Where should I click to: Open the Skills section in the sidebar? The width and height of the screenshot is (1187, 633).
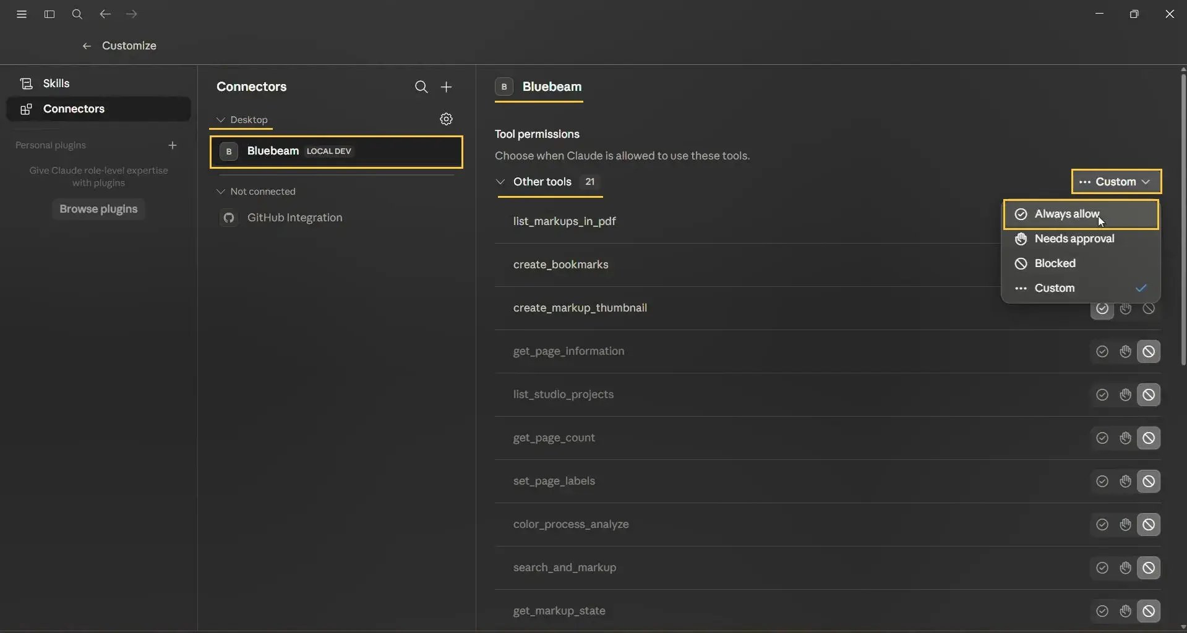[98, 83]
